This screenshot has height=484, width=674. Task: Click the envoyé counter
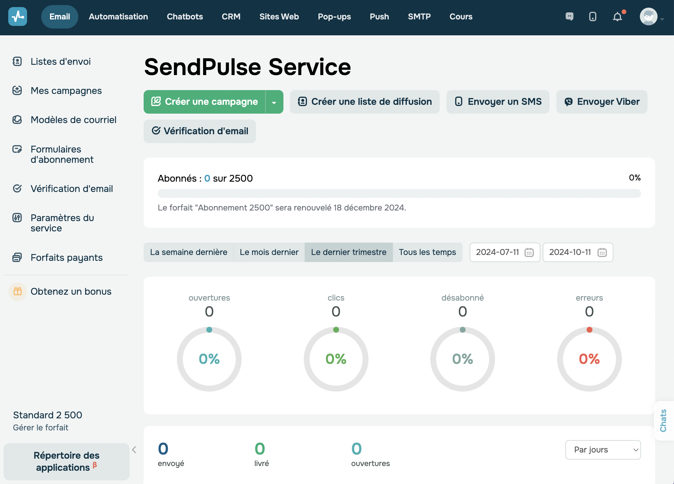click(x=171, y=454)
